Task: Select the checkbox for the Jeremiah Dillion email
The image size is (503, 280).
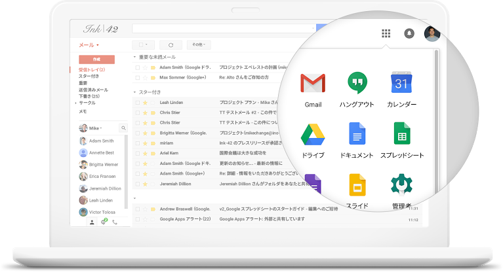Action: coord(138,184)
